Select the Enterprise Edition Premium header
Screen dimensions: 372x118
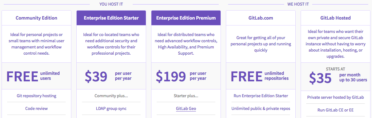point(186,18)
